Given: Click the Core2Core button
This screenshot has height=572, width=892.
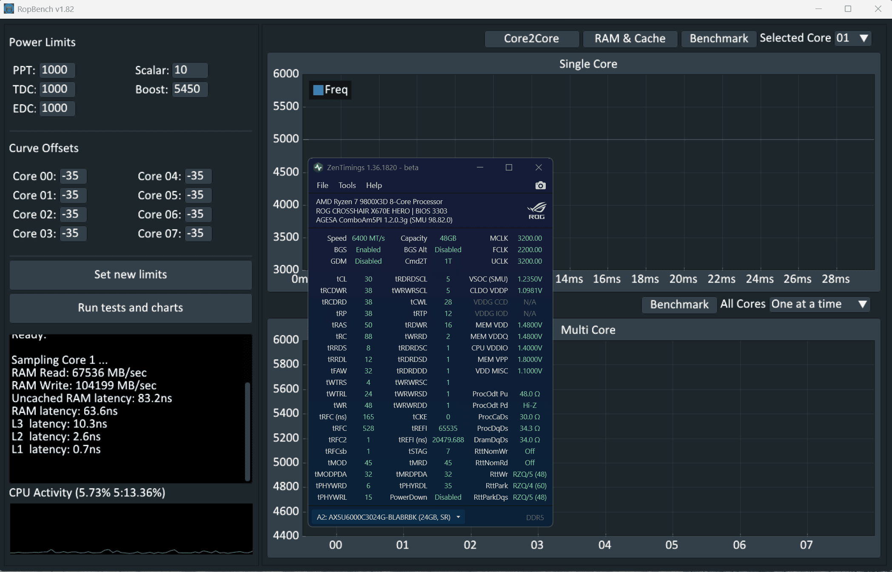Looking at the screenshot, I should coord(531,39).
